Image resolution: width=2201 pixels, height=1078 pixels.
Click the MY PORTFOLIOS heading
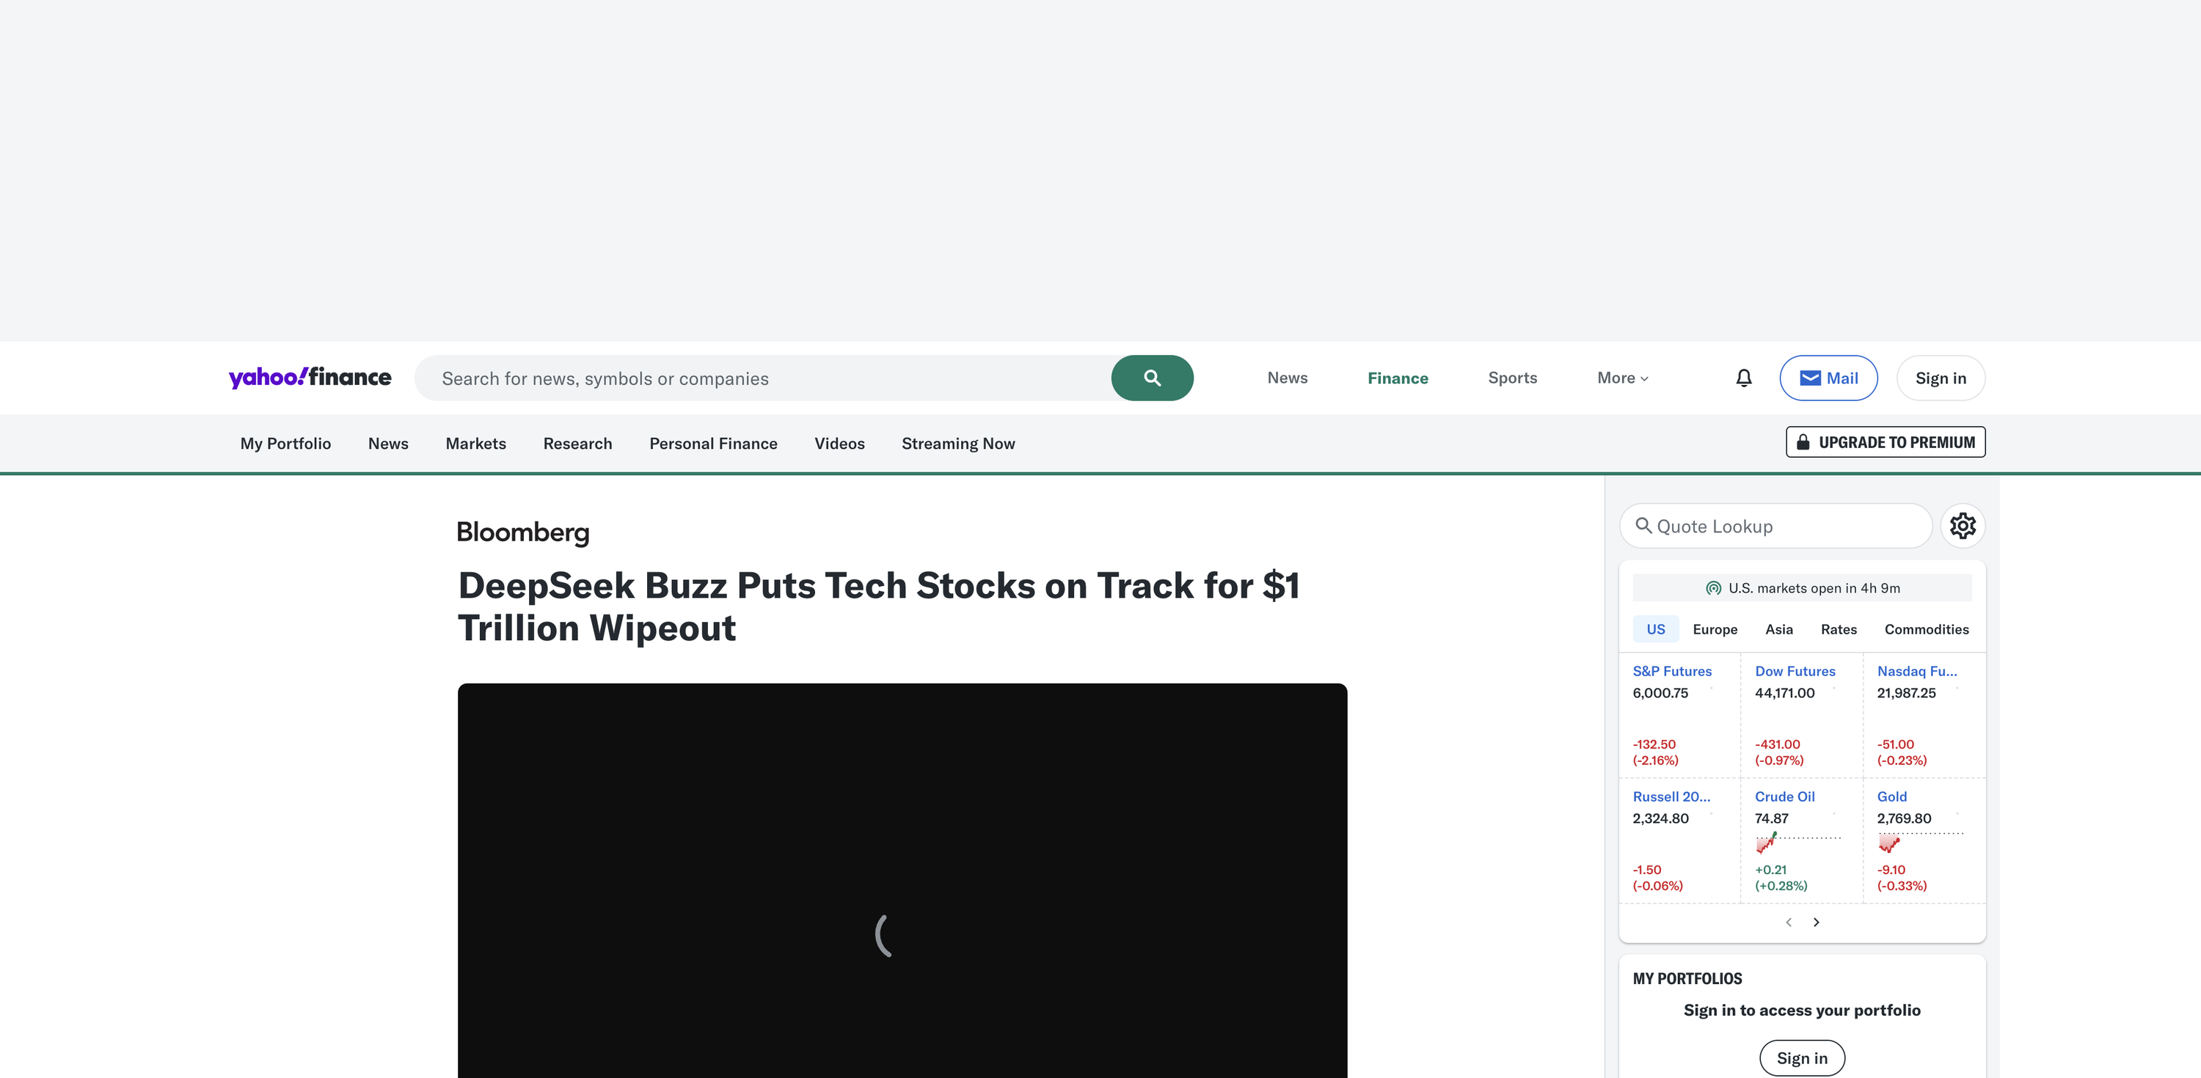point(1687,979)
